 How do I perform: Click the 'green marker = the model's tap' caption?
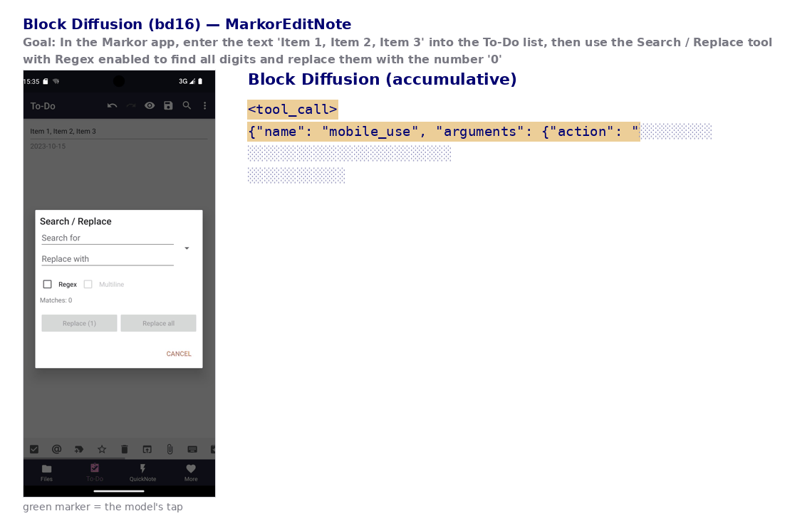pyautogui.click(x=103, y=507)
